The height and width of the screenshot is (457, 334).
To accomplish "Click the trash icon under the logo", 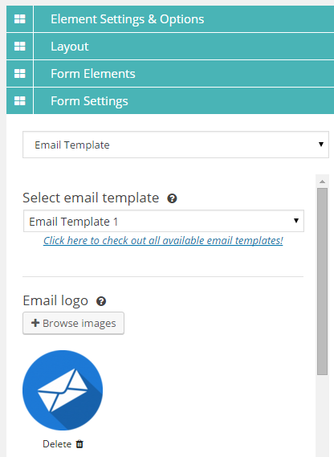I will 79,444.
